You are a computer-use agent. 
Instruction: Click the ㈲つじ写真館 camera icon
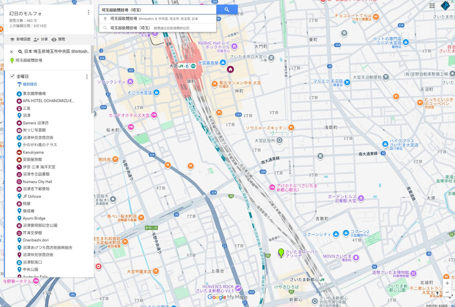pos(19,130)
